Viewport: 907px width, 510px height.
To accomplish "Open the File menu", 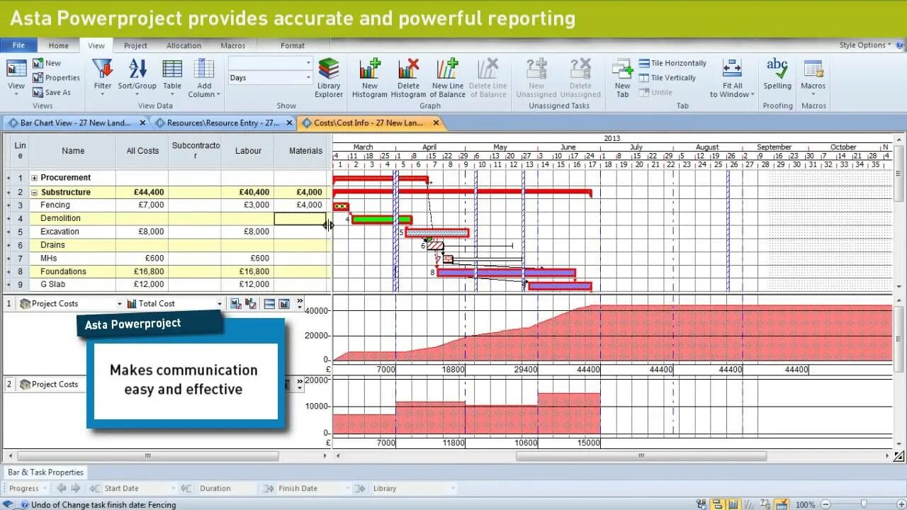I will [x=18, y=45].
